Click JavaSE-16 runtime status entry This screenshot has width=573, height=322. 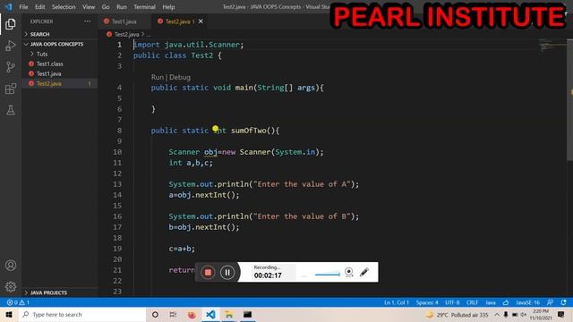[527, 302]
